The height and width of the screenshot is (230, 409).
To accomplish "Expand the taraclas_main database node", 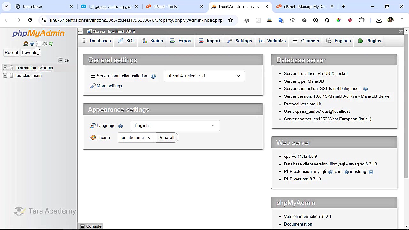I will 5,75.
